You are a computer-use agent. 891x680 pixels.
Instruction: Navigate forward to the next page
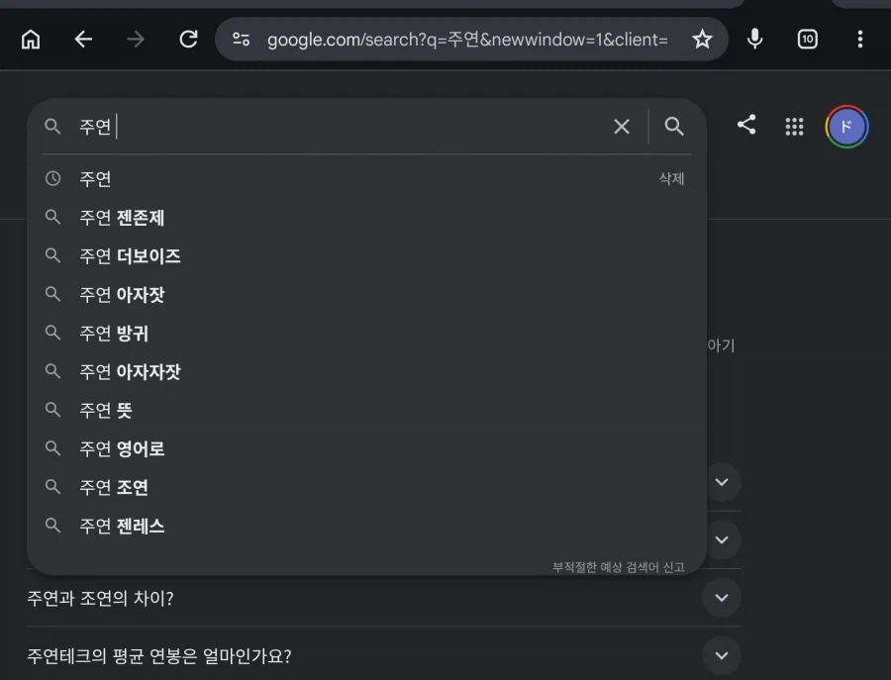click(136, 40)
